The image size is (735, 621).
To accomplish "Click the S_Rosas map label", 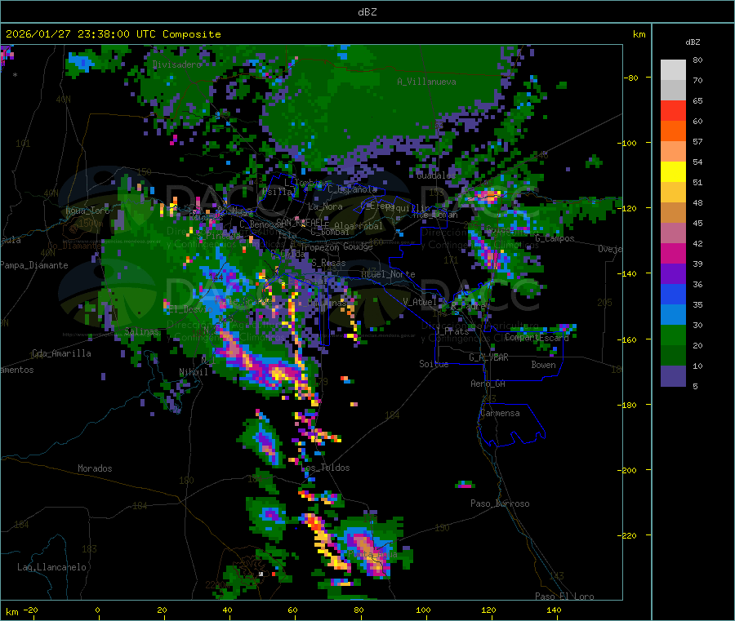I will (328, 264).
